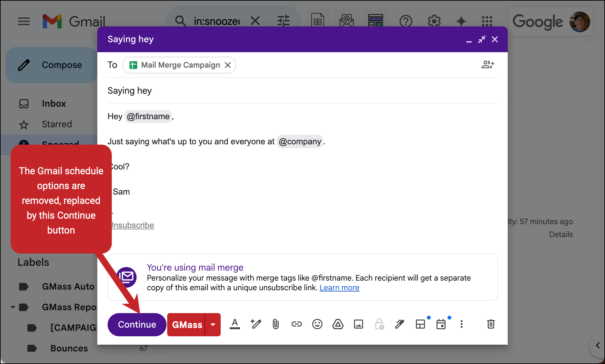Screen dimensions: 605x364
Task: Click the Help me write pencil icon
Action: (256, 324)
